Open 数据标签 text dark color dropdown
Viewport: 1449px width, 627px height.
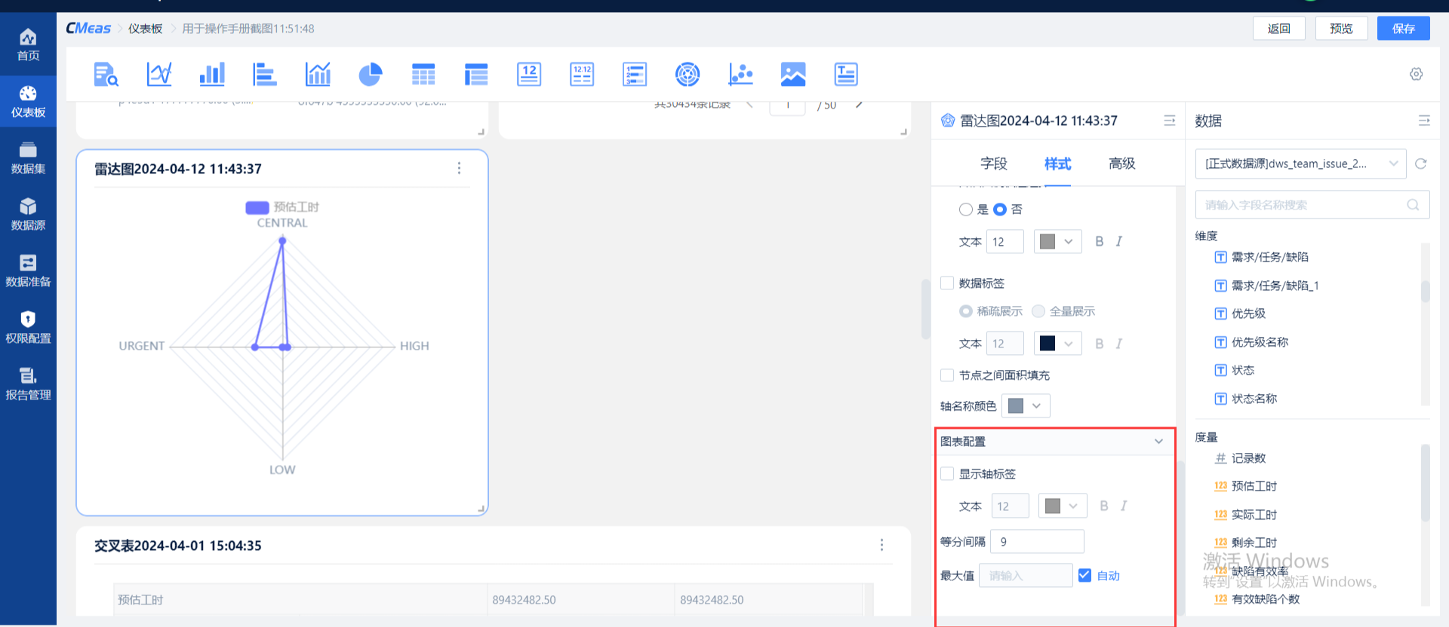tap(1057, 344)
